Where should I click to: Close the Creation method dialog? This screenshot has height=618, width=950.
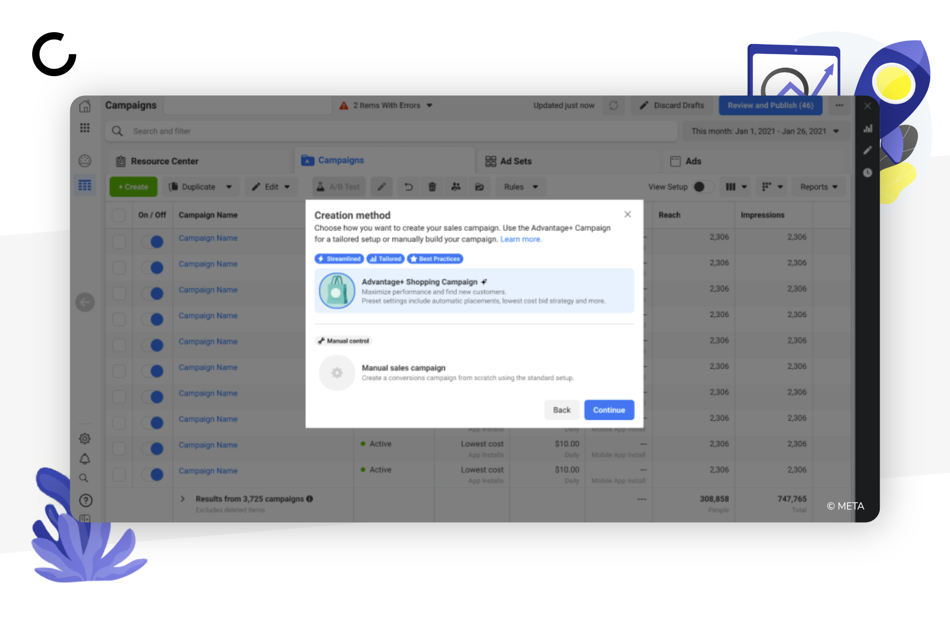(x=627, y=214)
